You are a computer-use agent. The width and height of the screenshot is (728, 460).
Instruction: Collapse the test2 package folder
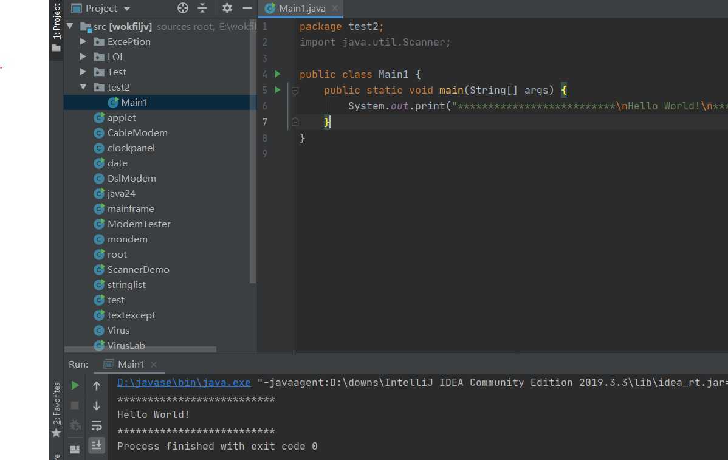click(83, 87)
